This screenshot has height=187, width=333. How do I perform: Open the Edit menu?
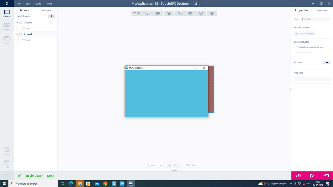[x=28, y=4]
